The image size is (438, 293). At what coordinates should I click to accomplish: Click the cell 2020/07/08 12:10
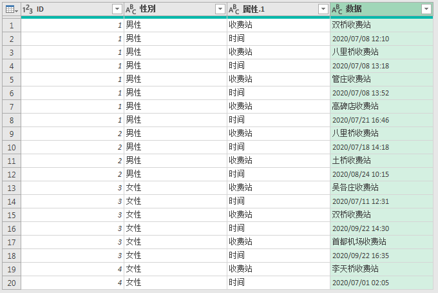381,39
